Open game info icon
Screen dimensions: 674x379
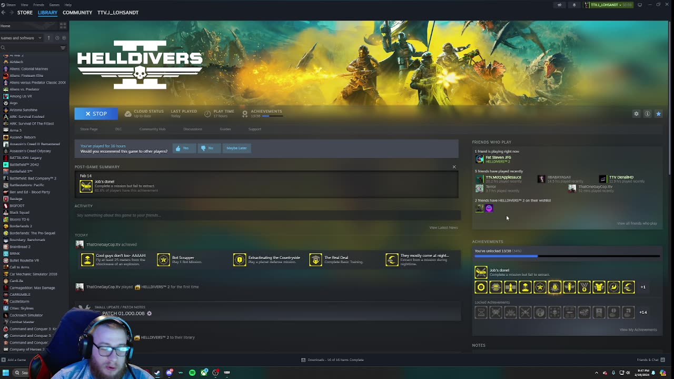click(x=647, y=114)
